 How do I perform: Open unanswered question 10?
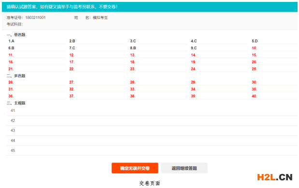(255, 48)
